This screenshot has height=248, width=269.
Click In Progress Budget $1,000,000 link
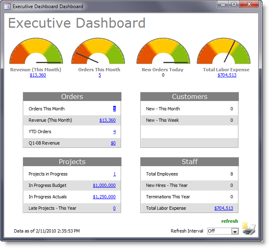coord(104,185)
